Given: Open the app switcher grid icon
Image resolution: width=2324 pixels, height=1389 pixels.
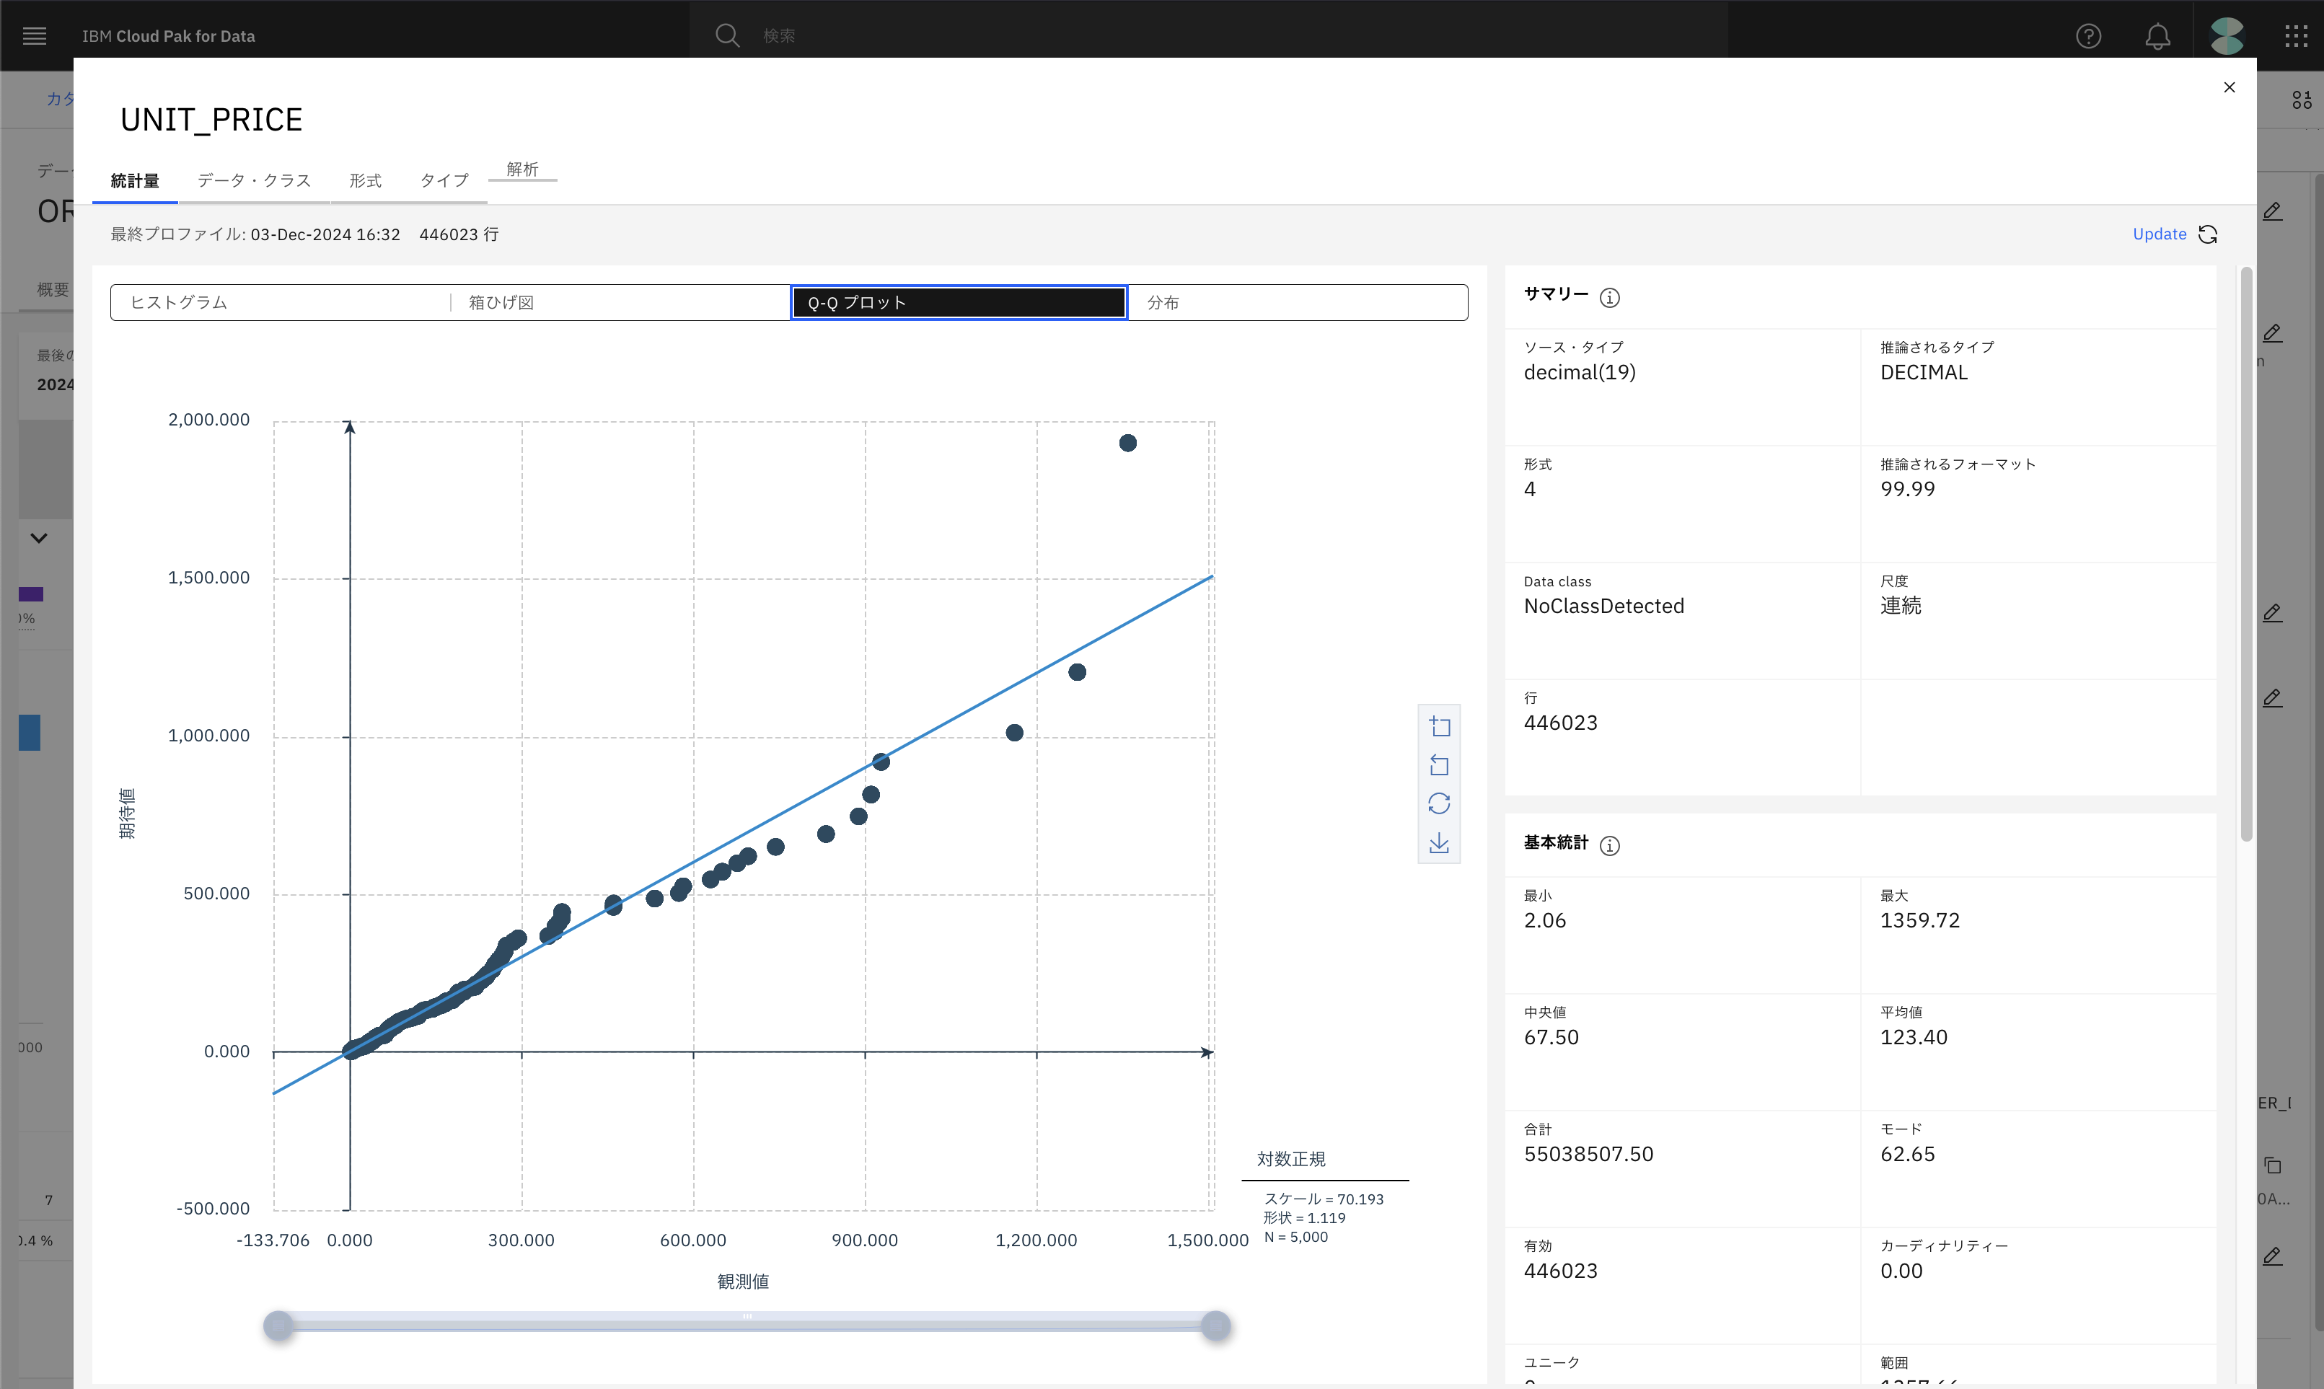Looking at the screenshot, I should [x=2295, y=35].
